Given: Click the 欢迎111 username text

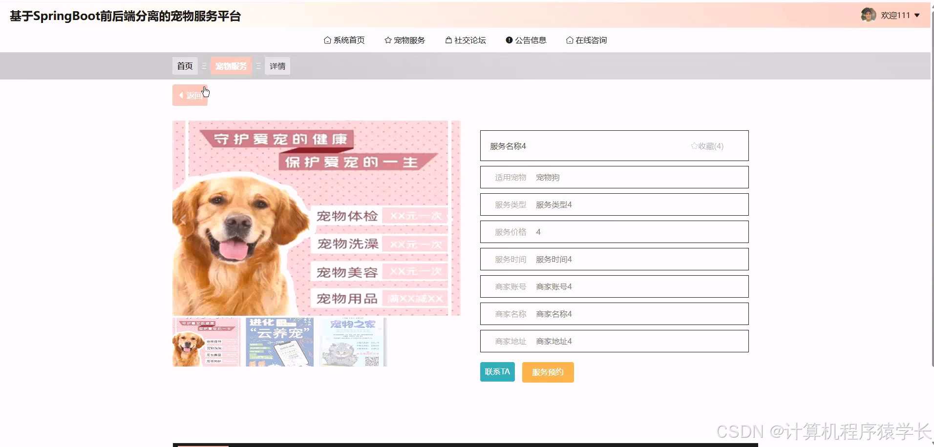Looking at the screenshot, I should click(895, 16).
